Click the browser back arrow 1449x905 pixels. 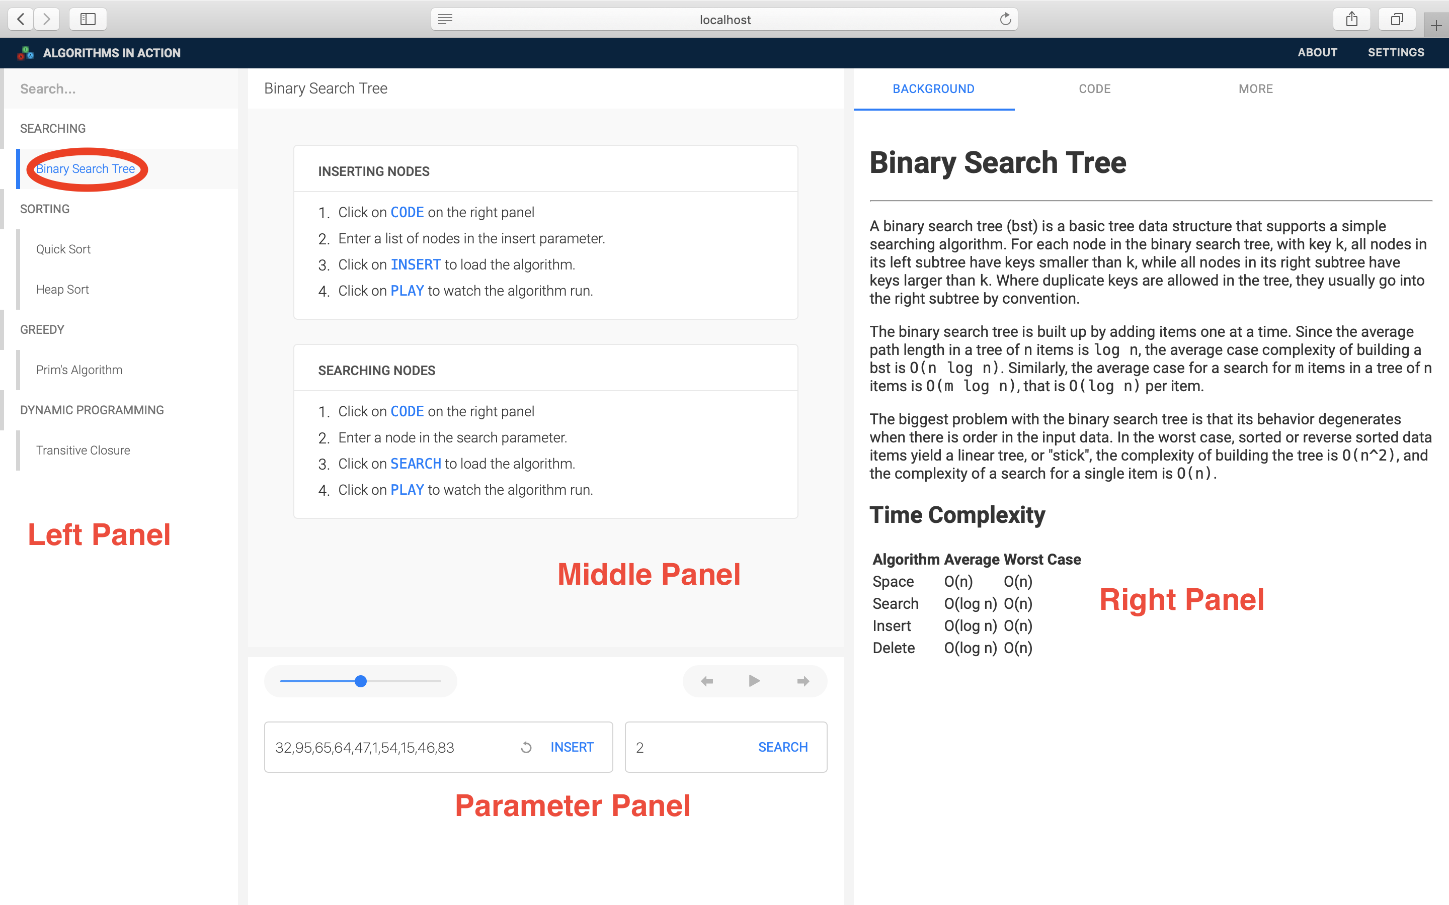coord(21,19)
